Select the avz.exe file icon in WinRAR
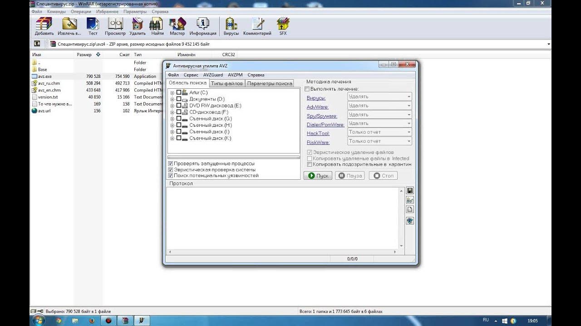The width and height of the screenshot is (581, 326). click(34, 77)
